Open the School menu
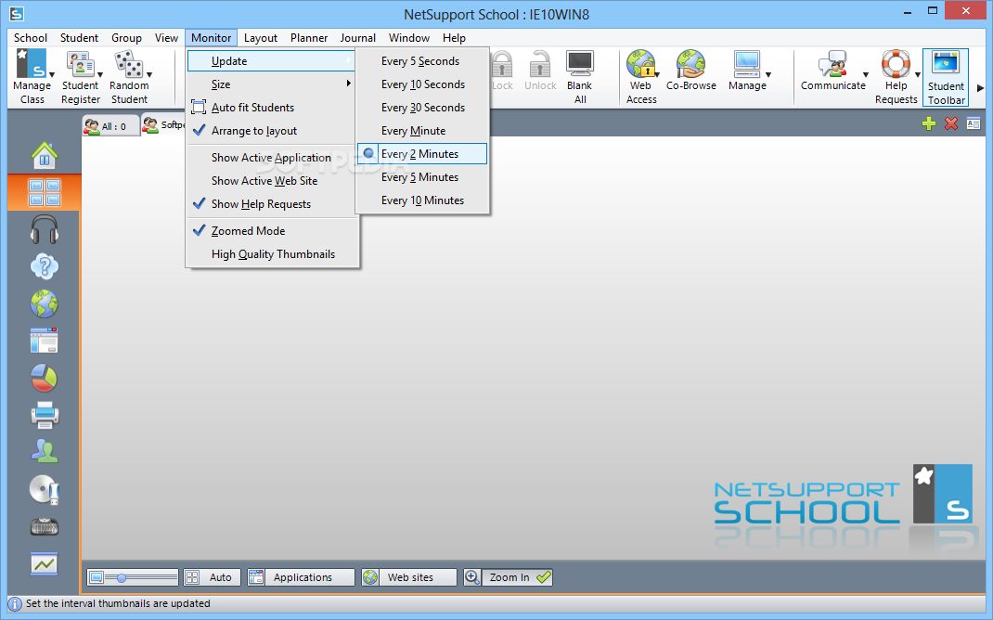 (x=31, y=38)
